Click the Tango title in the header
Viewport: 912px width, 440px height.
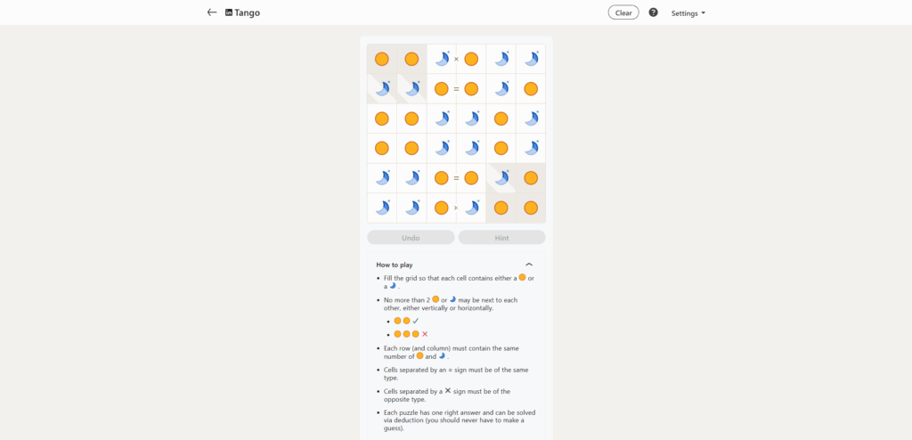(x=248, y=12)
